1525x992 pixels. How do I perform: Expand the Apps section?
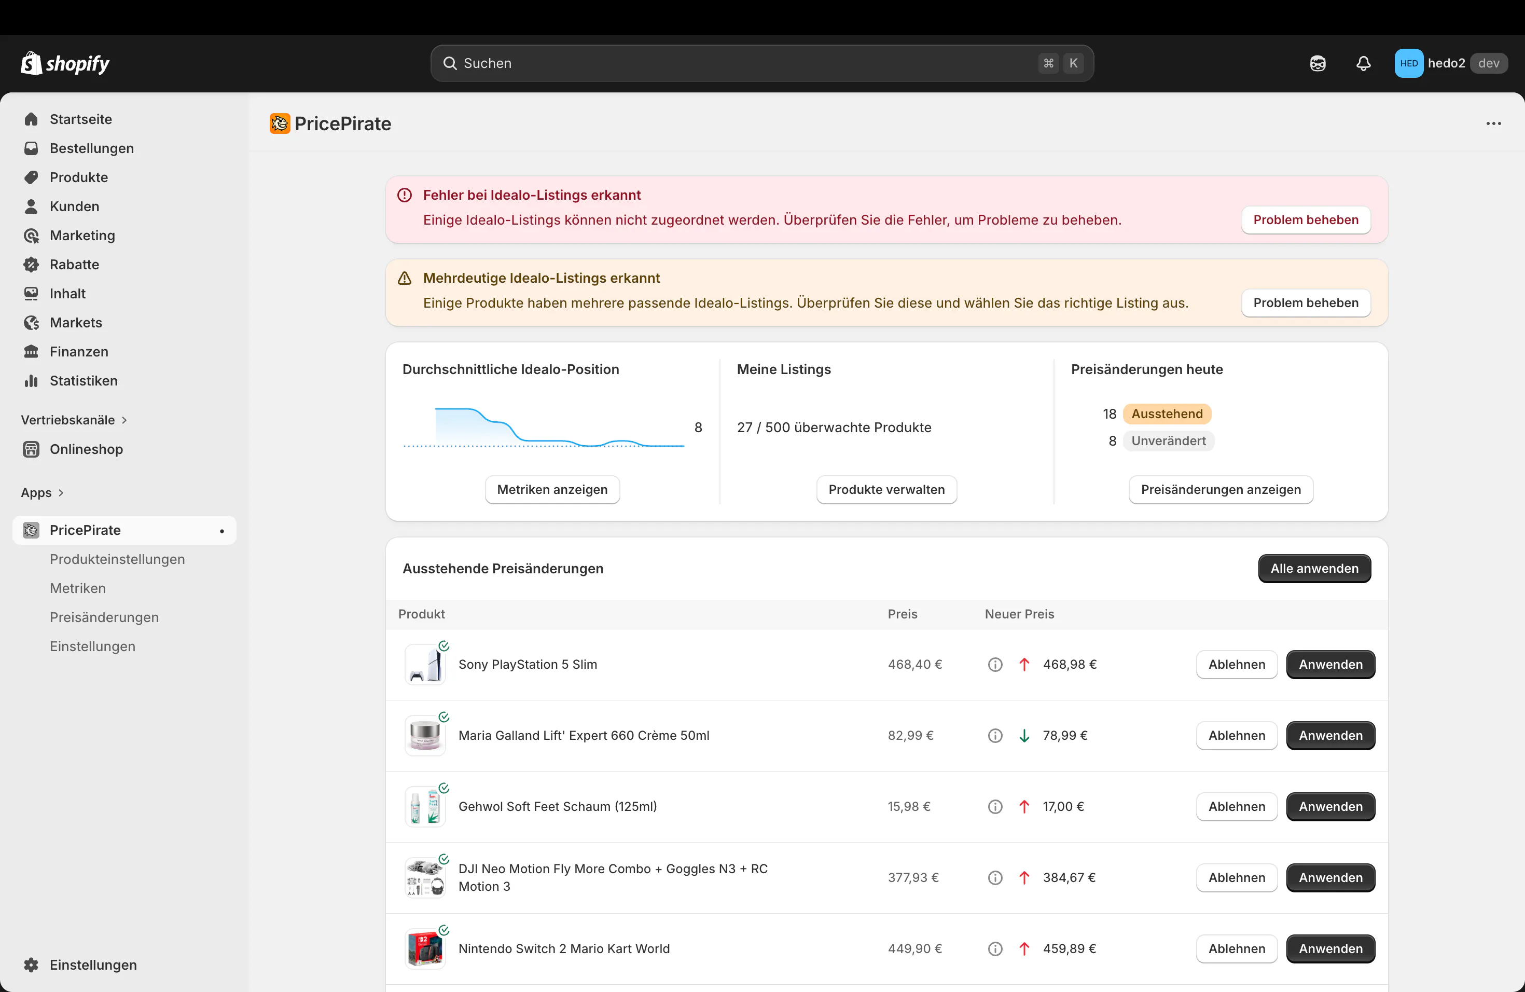[x=43, y=493]
